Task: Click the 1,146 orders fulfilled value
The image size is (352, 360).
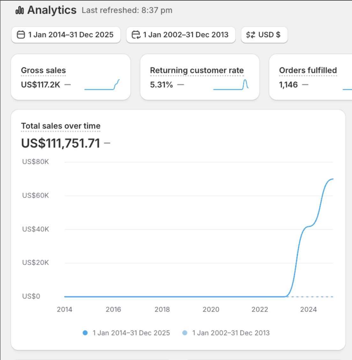Action: point(288,85)
